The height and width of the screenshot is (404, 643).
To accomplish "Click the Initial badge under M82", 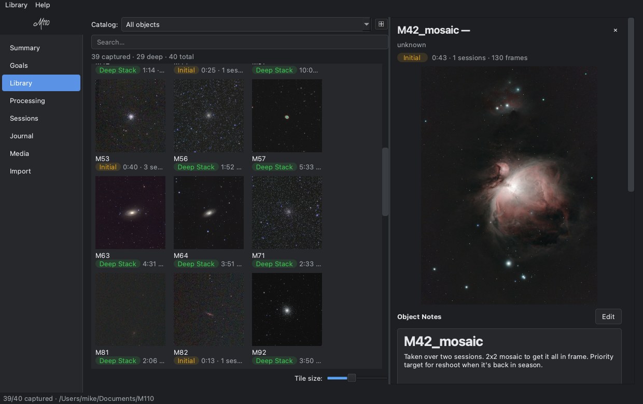I will coord(186,361).
